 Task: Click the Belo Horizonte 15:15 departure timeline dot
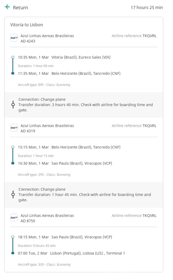pyautogui.click(x=13, y=147)
